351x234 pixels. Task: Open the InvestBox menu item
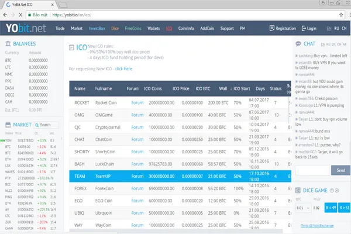pos(97,29)
